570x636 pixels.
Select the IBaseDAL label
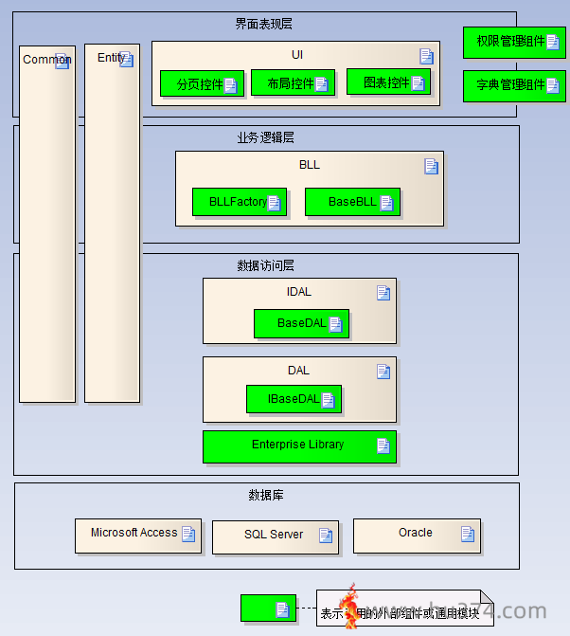[294, 399]
